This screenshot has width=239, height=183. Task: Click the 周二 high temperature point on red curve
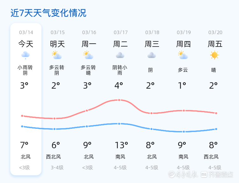[119, 100]
